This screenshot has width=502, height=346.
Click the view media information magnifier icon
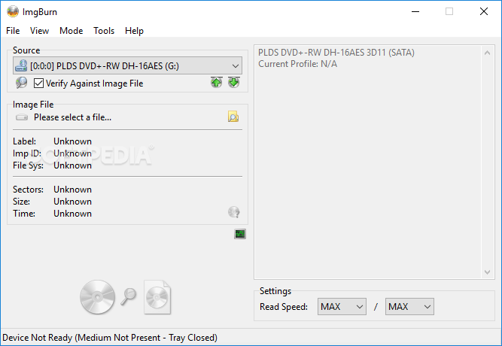tap(22, 83)
